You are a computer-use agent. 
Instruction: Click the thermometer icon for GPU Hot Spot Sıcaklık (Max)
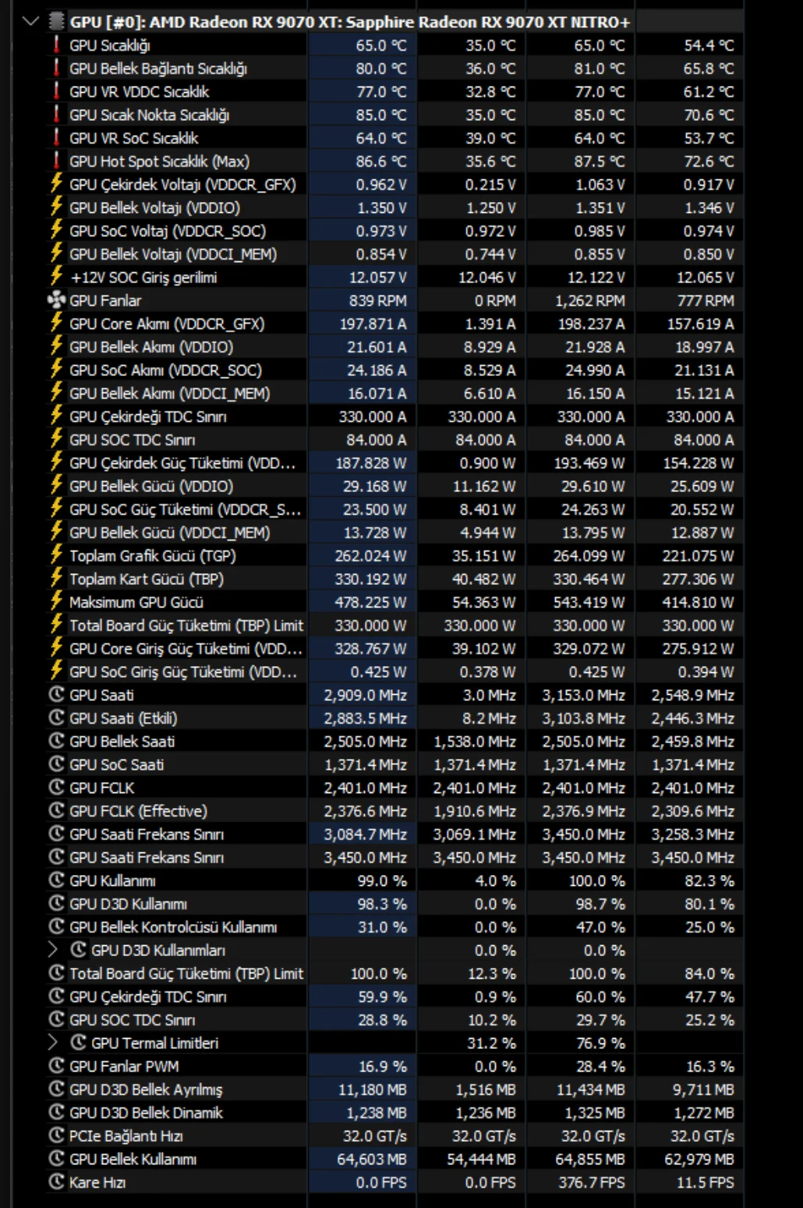[56, 161]
